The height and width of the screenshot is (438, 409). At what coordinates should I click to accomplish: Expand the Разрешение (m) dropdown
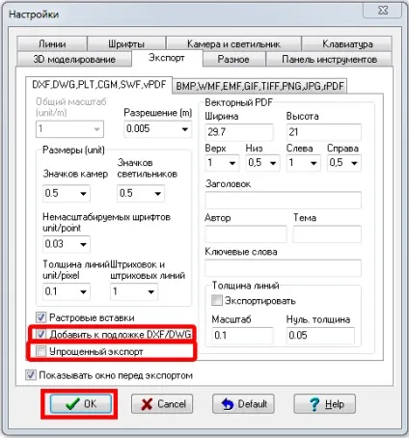point(185,129)
